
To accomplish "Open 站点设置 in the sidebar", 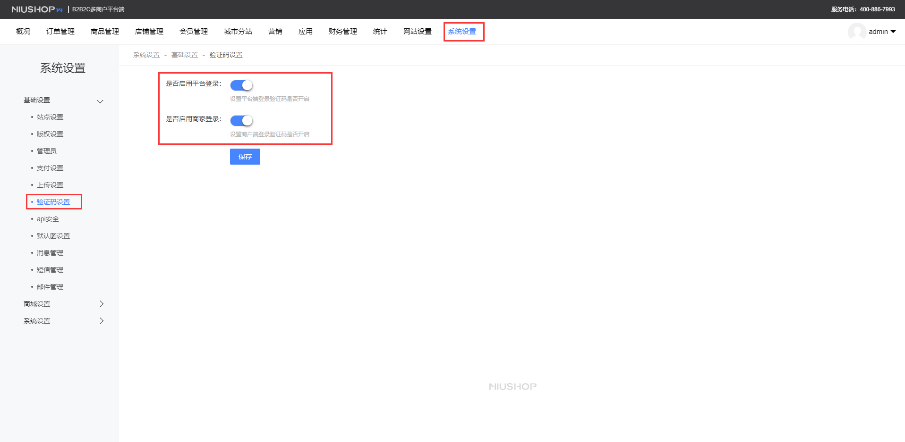I will click(x=50, y=117).
